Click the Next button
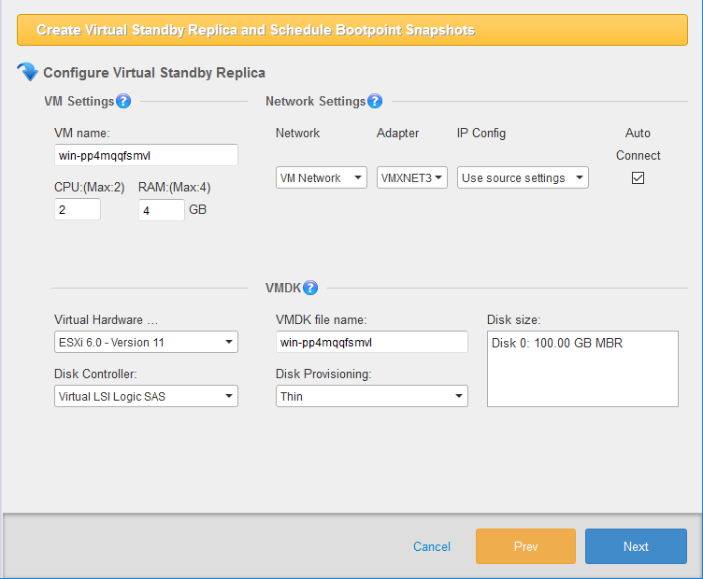Viewport: 703px width, 579px height. tap(636, 546)
